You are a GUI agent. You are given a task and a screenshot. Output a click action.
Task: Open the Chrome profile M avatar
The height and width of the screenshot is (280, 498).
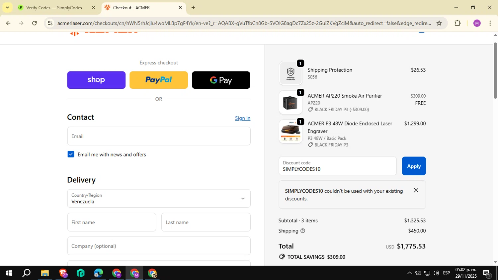[477, 23]
